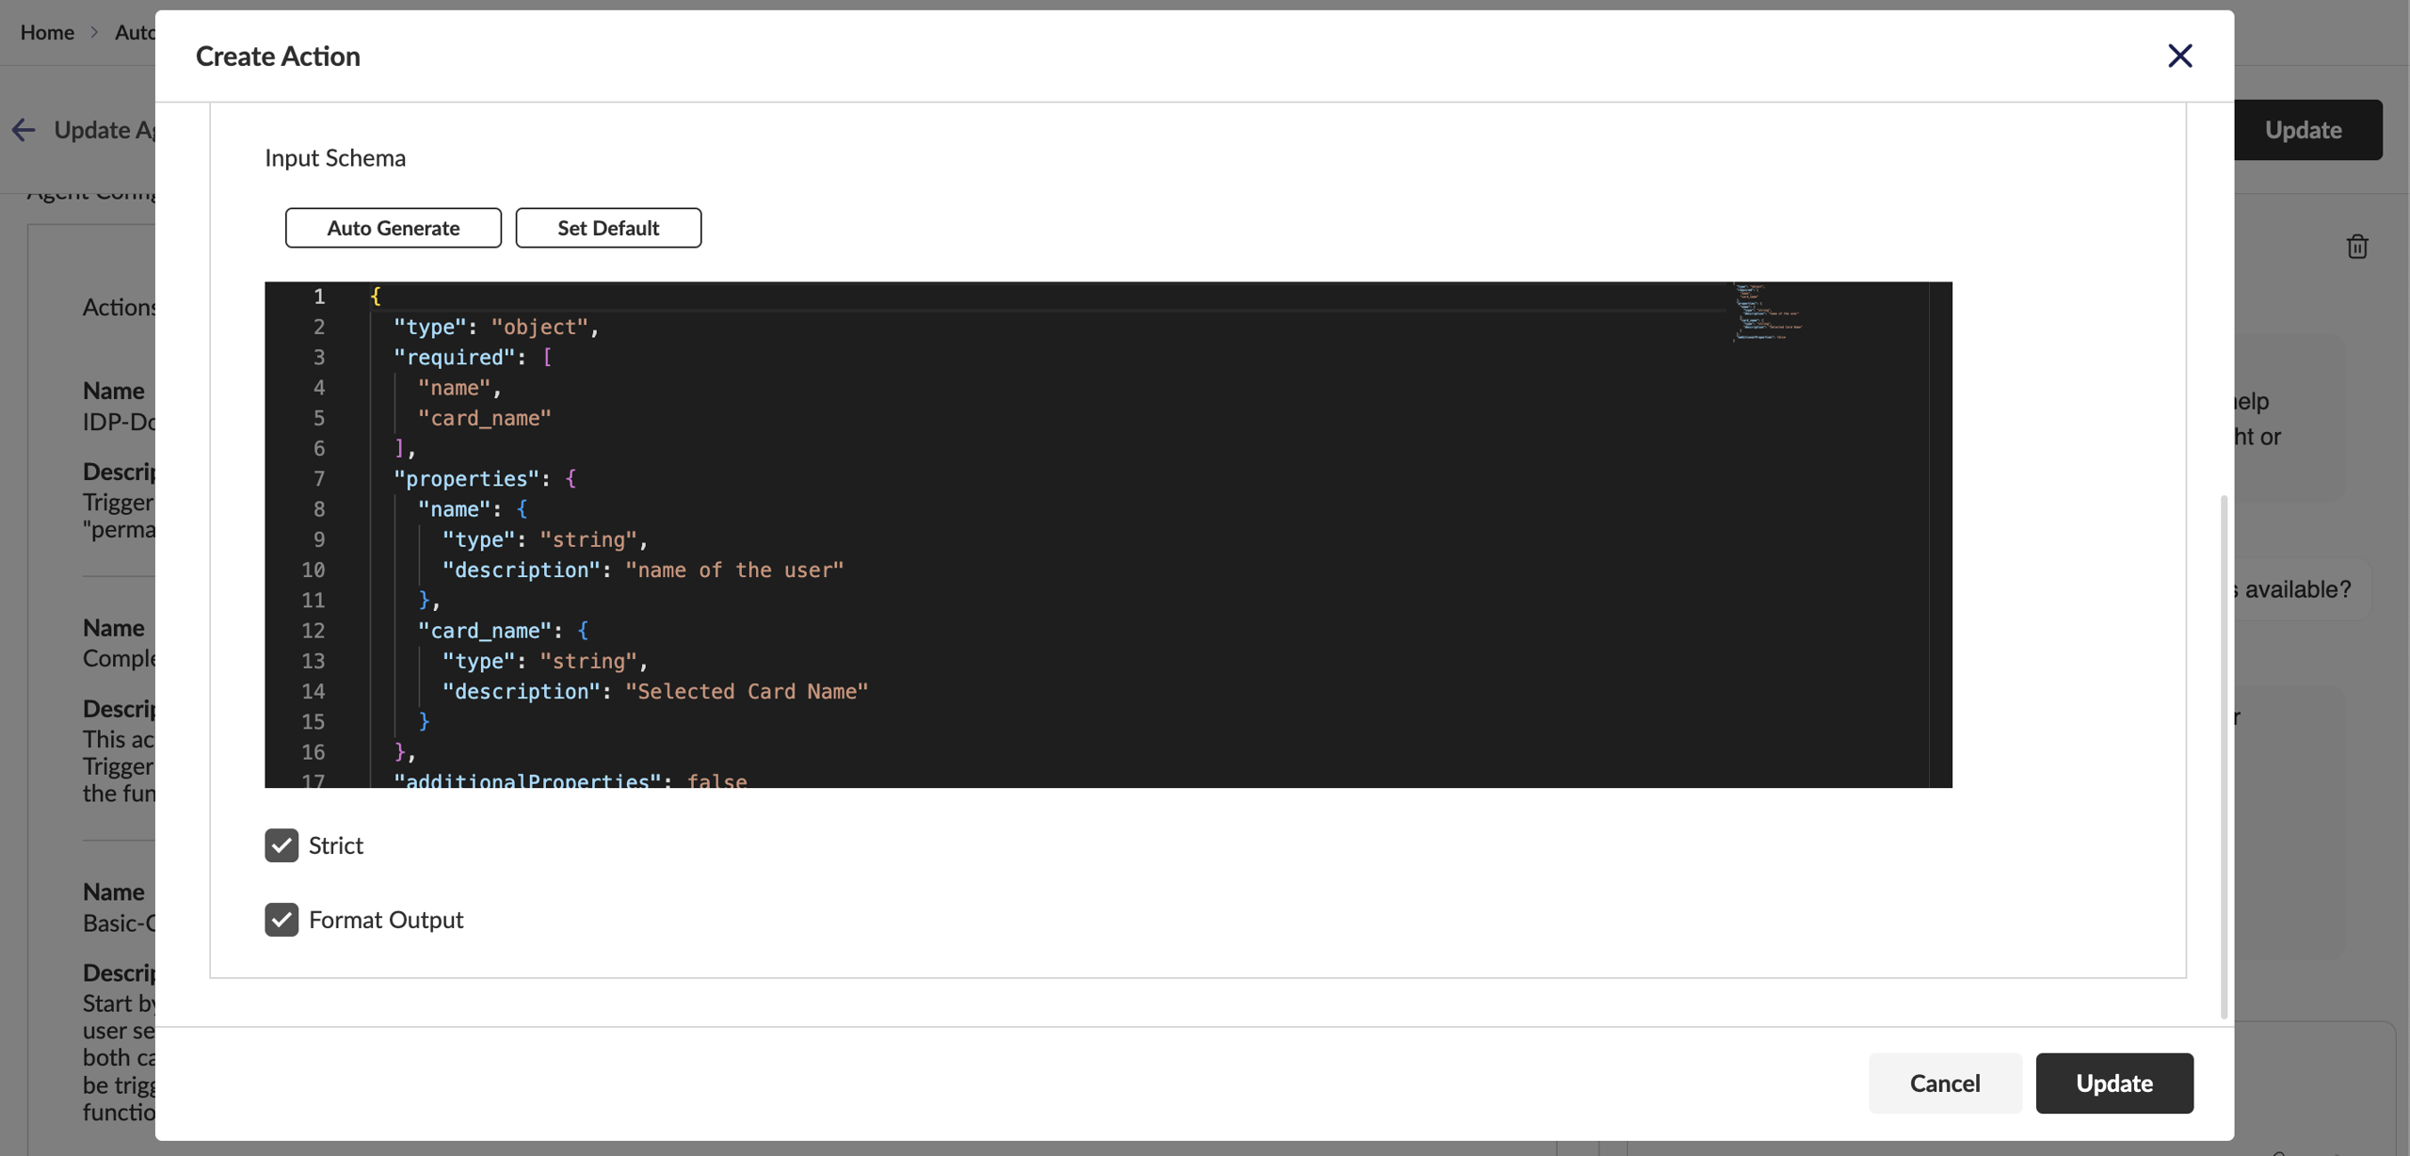This screenshot has width=2410, height=1156.
Task: Select the Home menu item in breadcrumb
Action: pos(48,32)
